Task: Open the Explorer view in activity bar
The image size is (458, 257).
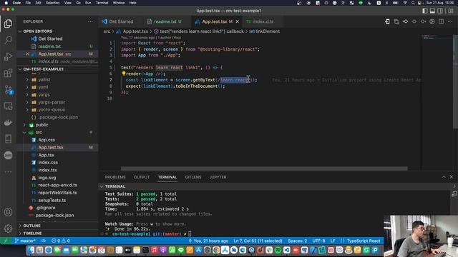Action: (x=8, y=24)
